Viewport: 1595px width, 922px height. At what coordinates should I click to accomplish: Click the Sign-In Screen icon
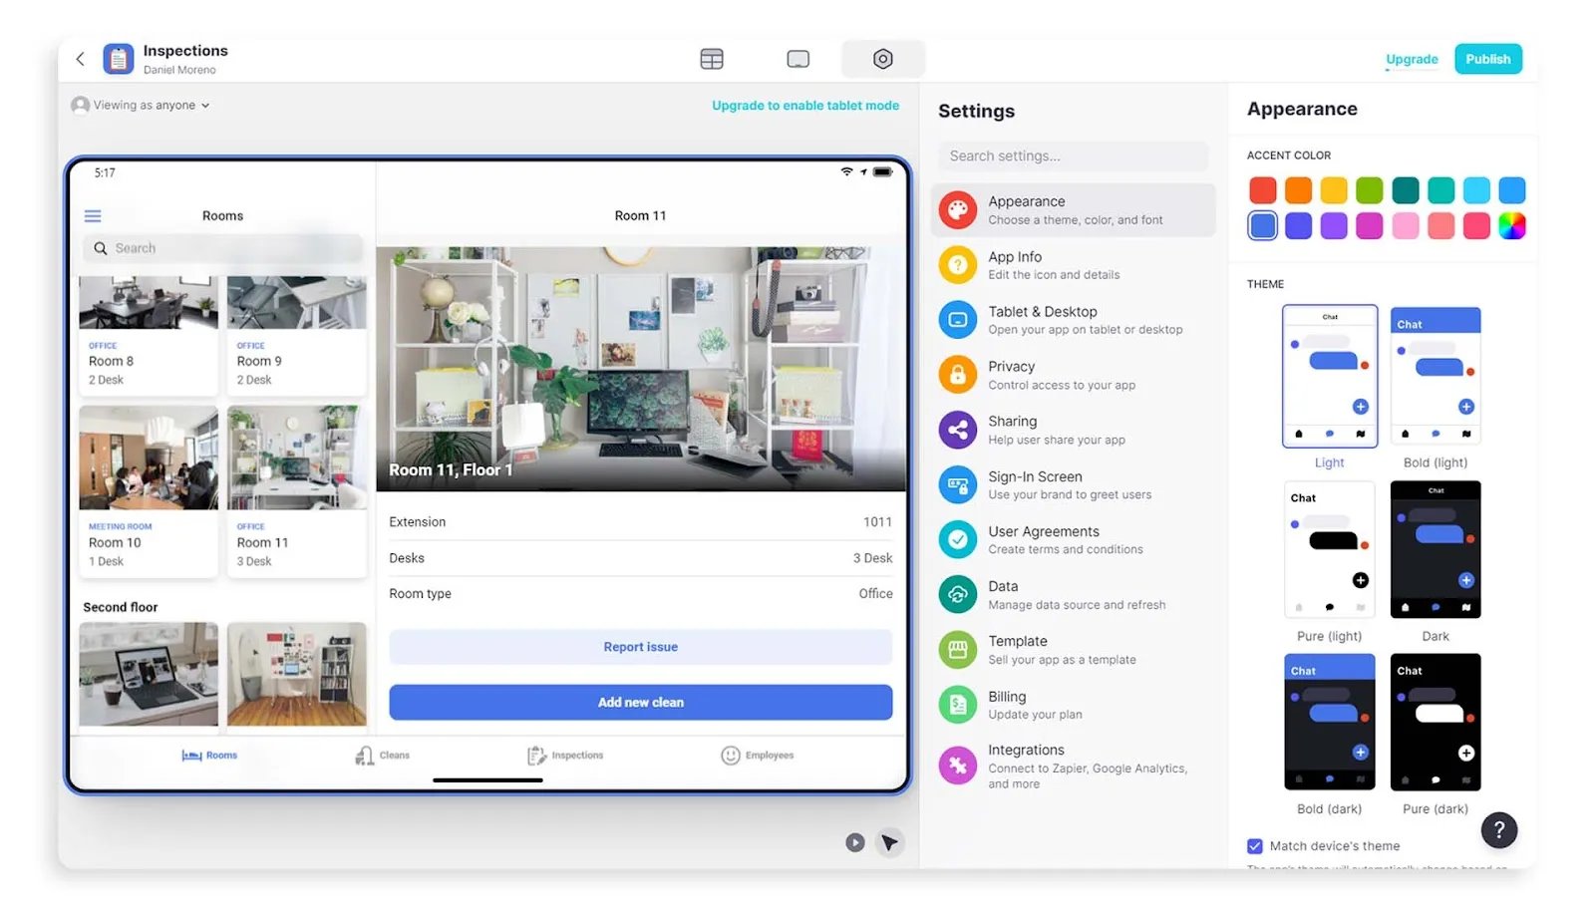(x=957, y=485)
